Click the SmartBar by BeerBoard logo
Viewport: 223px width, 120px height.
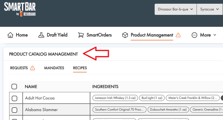20,9
